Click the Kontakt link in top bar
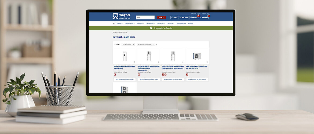The image size is (314, 134). [x=199, y=13]
